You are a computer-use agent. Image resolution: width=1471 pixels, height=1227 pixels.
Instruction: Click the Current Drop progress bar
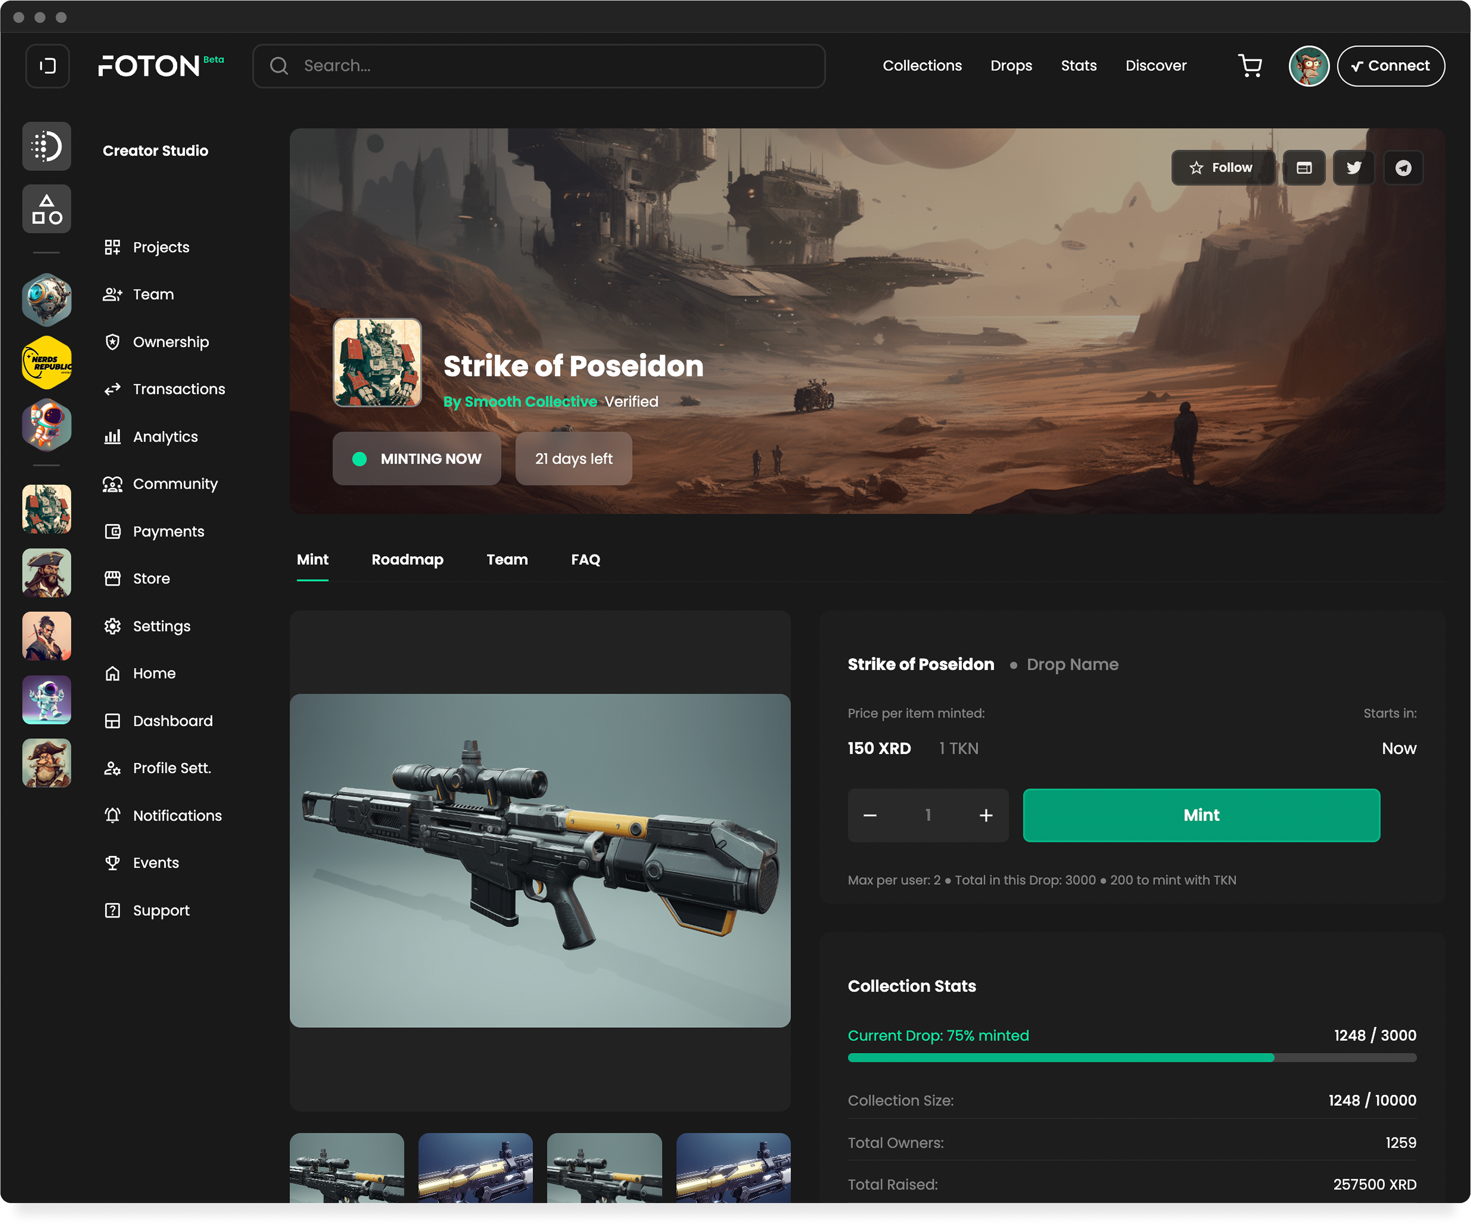tap(1132, 1057)
